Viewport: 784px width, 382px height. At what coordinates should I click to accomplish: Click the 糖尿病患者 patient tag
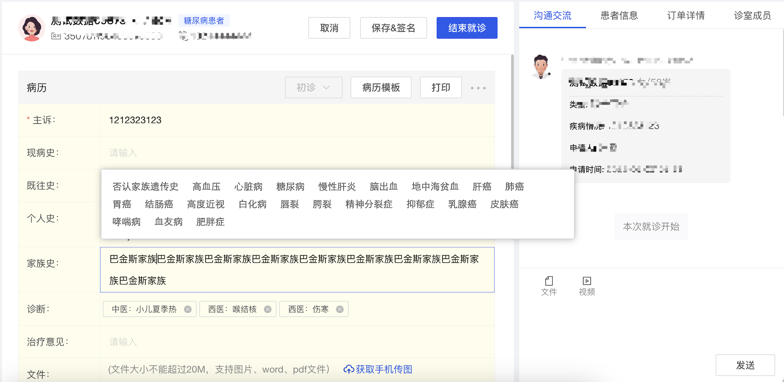[x=204, y=21]
